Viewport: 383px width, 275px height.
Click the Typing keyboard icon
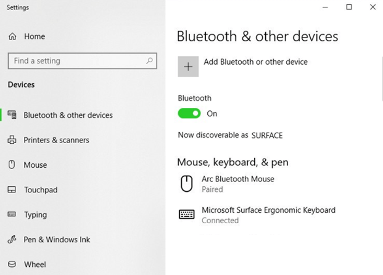tap(13, 215)
